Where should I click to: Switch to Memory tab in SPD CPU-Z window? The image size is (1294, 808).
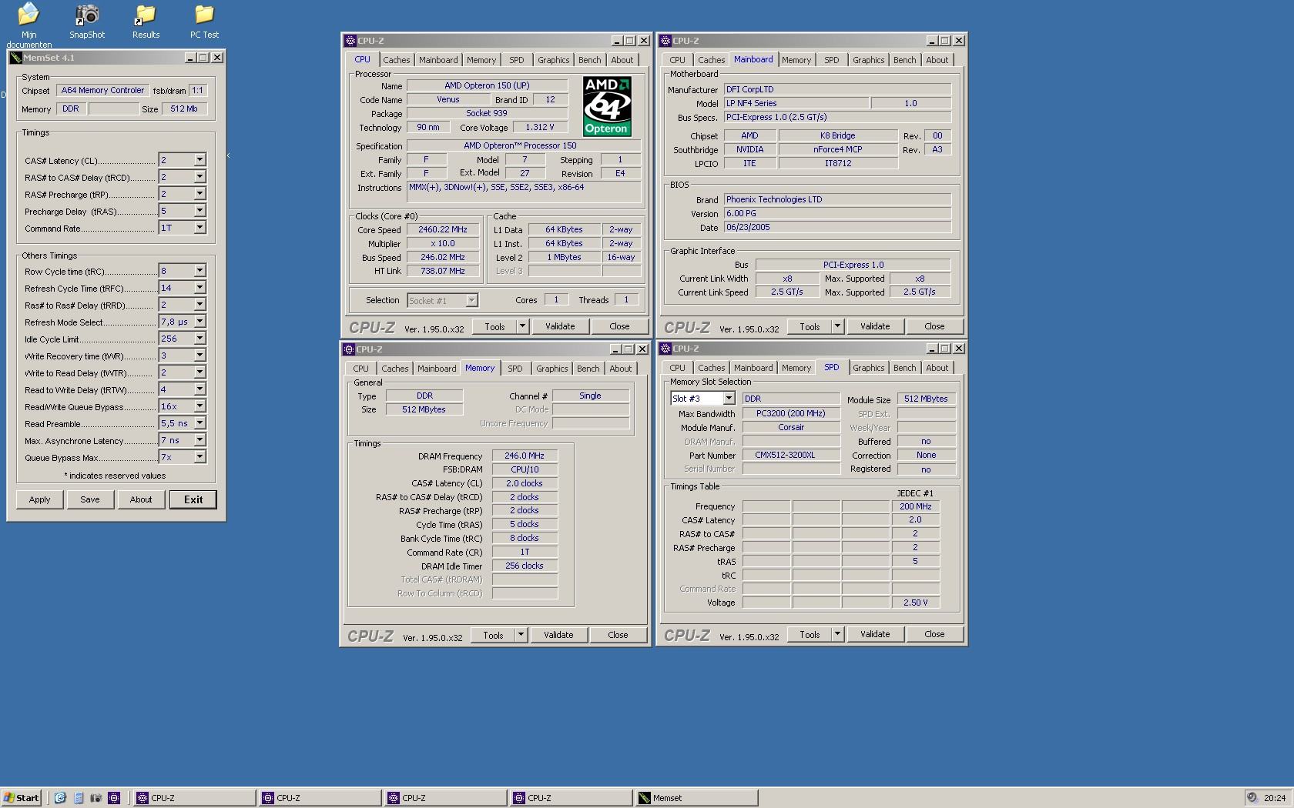[796, 368]
